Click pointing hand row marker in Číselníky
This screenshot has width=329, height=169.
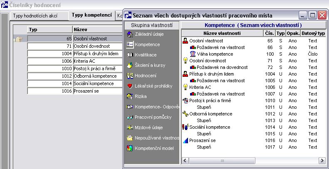18,39
